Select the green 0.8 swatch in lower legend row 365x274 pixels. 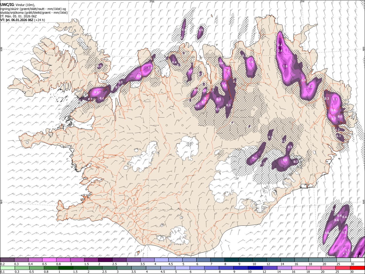point(51,268)
